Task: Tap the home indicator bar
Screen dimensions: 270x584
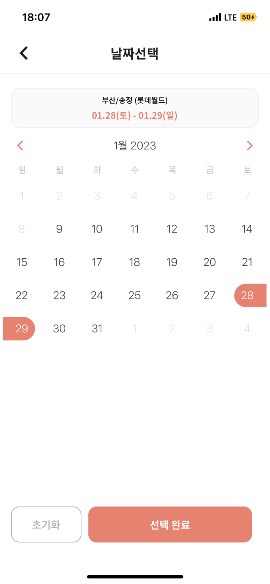Action: [135, 577]
